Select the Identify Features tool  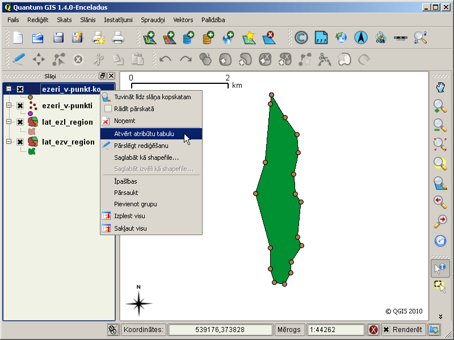440,269
